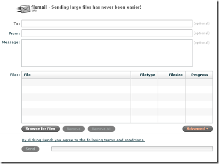This screenshot has width=219, height=164.
Task: Click the Files: label
Action: [x=15, y=75]
